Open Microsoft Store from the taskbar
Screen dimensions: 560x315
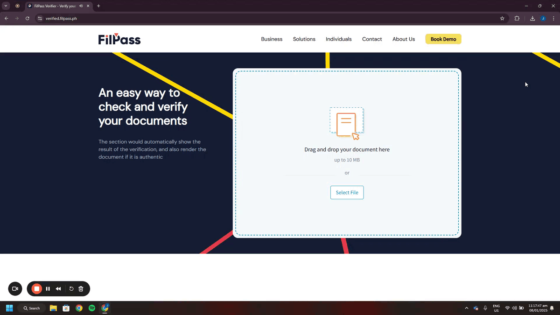[66, 308]
